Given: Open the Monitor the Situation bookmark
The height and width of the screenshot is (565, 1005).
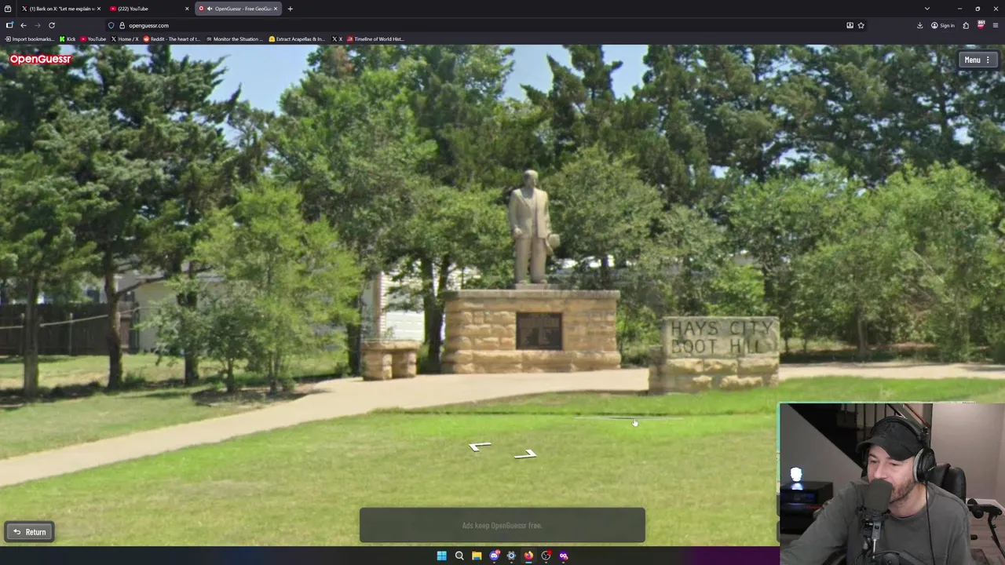Looking at the screenshot, I should click(234, 38).
